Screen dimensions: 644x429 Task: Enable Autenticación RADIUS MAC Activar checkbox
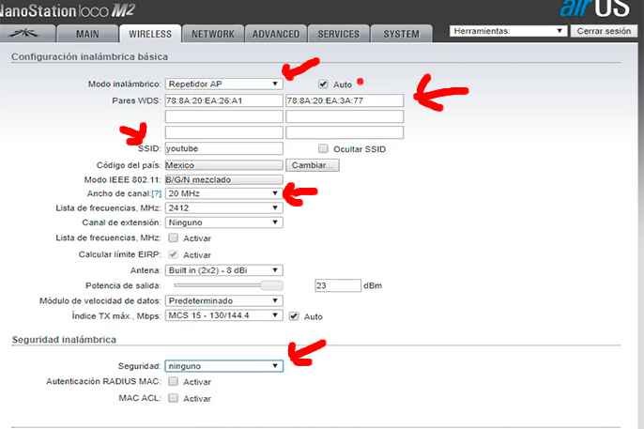(x=174, y=381)
